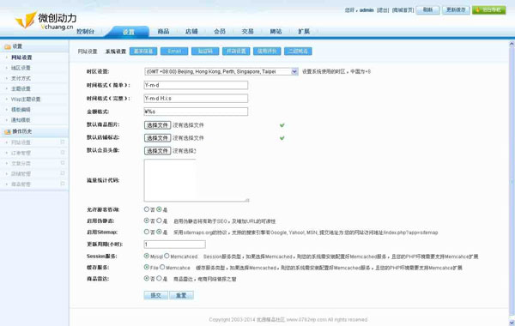Switch to the 开店设置 sub-tab
Viewport: 515px width, 326px height.
click(236, 51)
